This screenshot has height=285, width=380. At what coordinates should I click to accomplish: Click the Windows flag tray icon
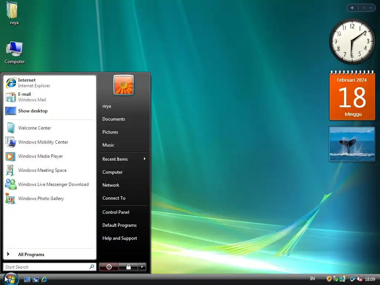(x=342, y=279)
